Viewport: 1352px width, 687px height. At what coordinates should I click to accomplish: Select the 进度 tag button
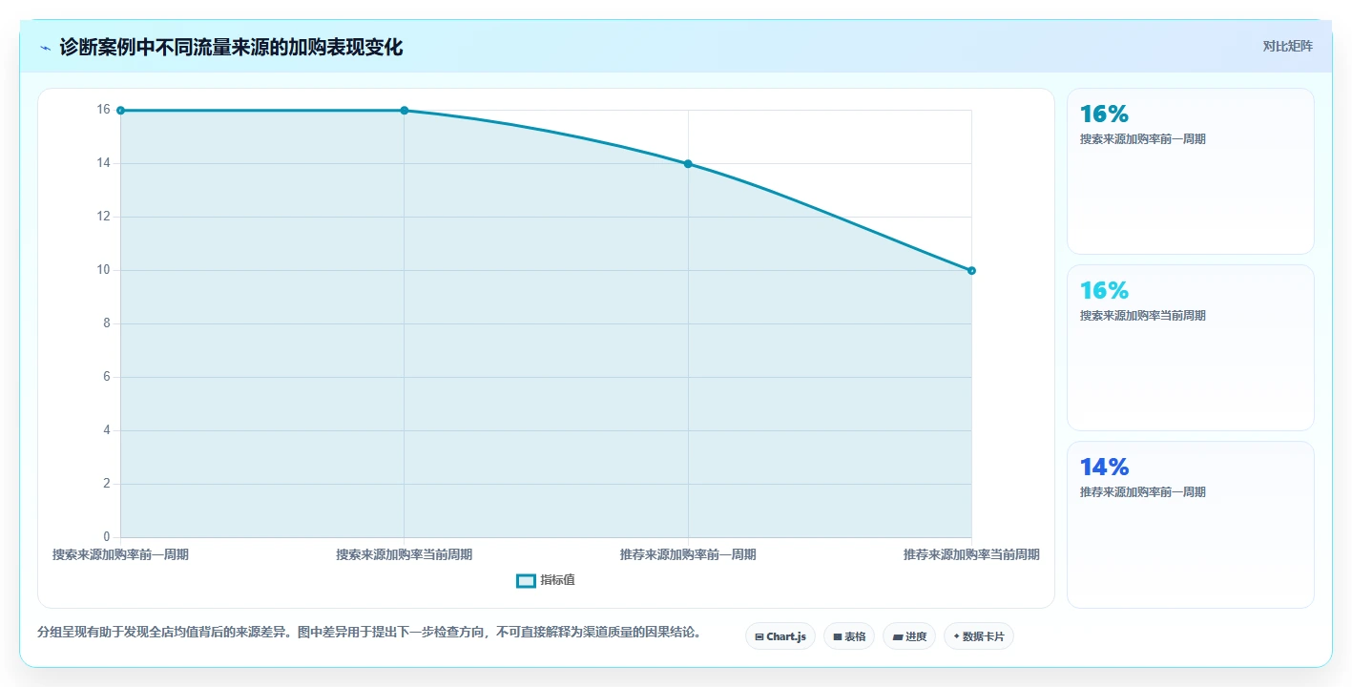pos(908,636)
